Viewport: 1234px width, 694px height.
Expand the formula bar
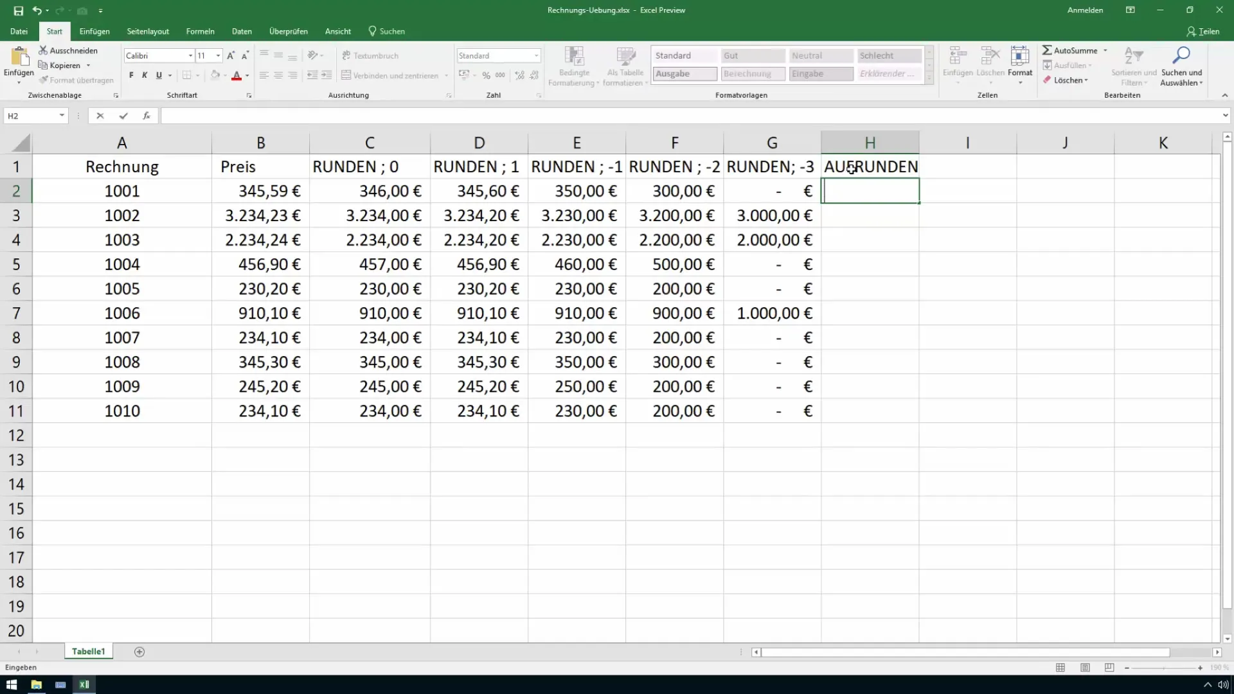click(x=1225, y=116)
